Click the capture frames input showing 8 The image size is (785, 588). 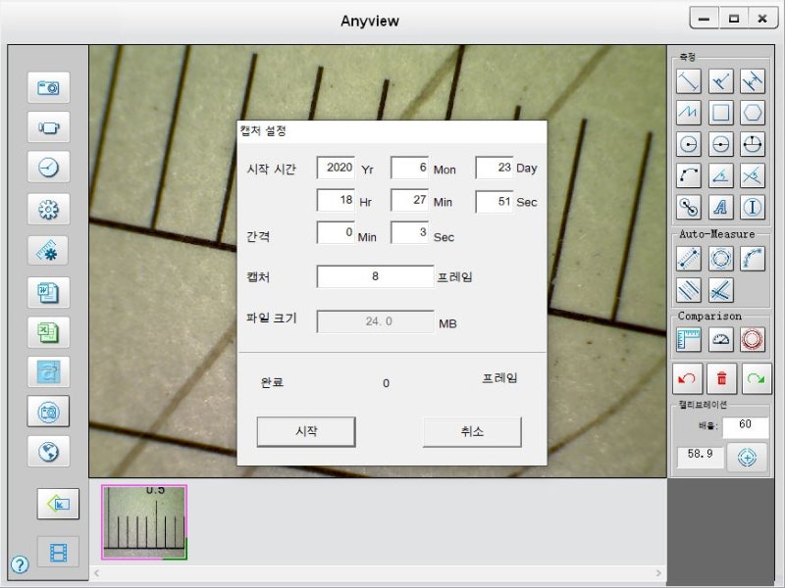coord(376,277)
